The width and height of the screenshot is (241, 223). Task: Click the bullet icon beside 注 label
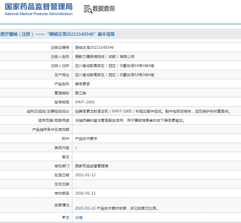(64, 217)
